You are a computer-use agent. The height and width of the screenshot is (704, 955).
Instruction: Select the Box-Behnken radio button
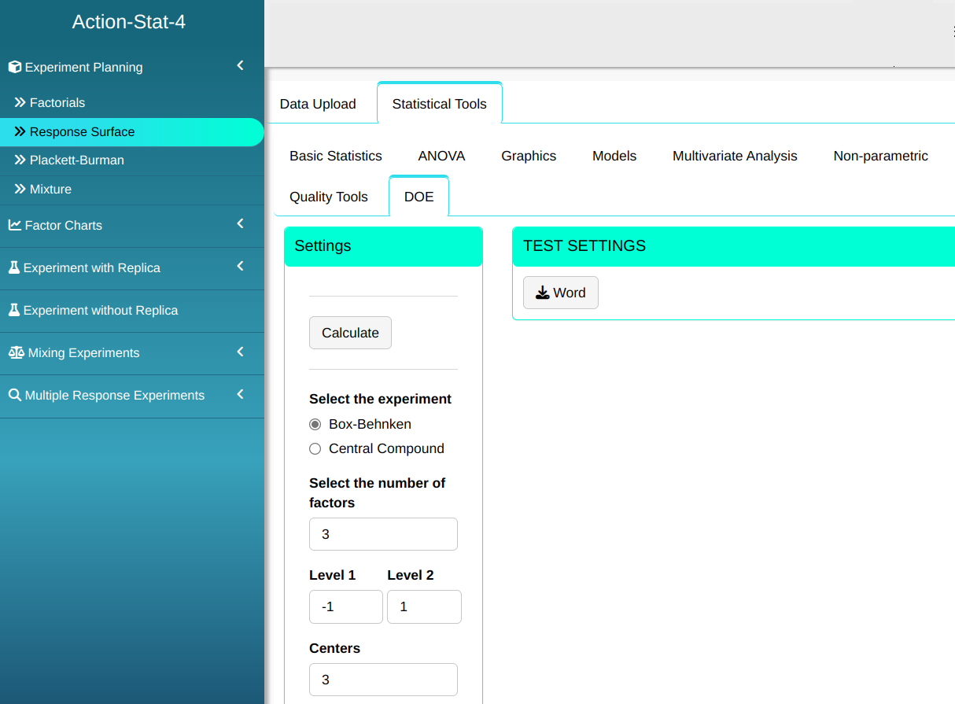click(x=315, y=424)
